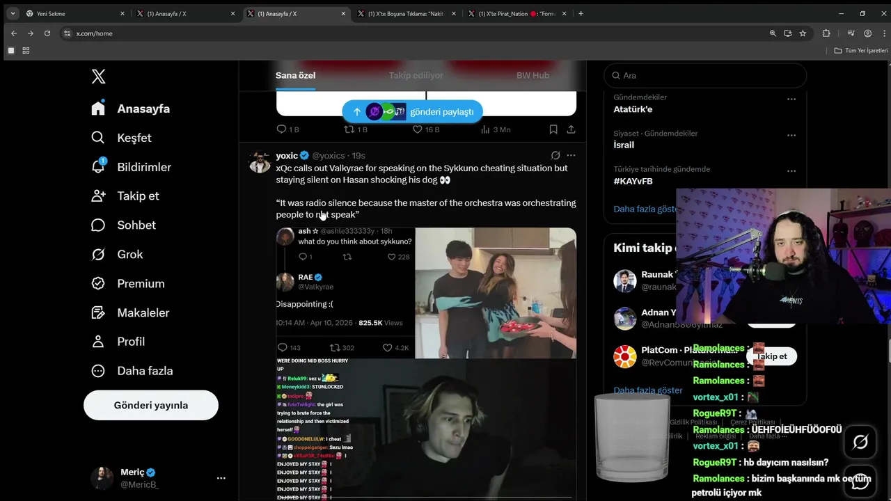The width and height of the screenshot is (891, 501).
Task: Bookmark this page with star icon
Action: 803,33
